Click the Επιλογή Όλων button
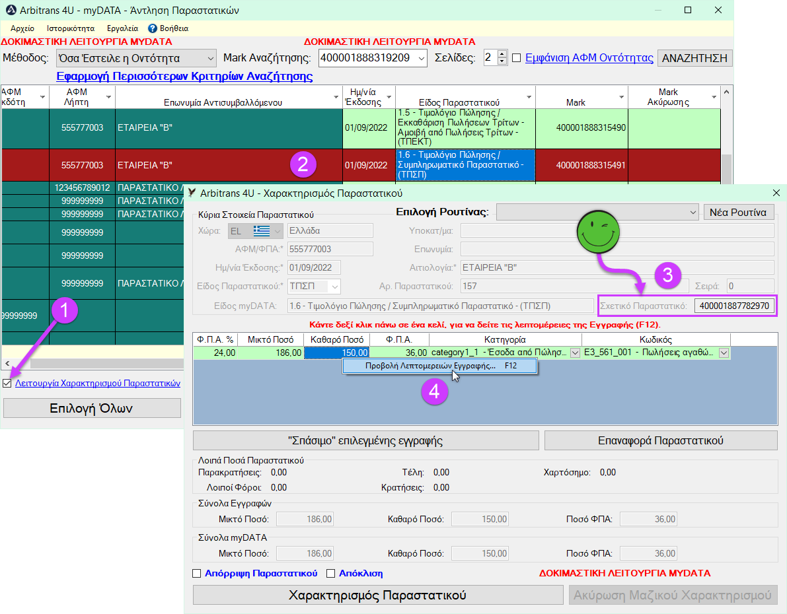Image resolution: width=787 pixels, height=614 pixels. [92, 408]
